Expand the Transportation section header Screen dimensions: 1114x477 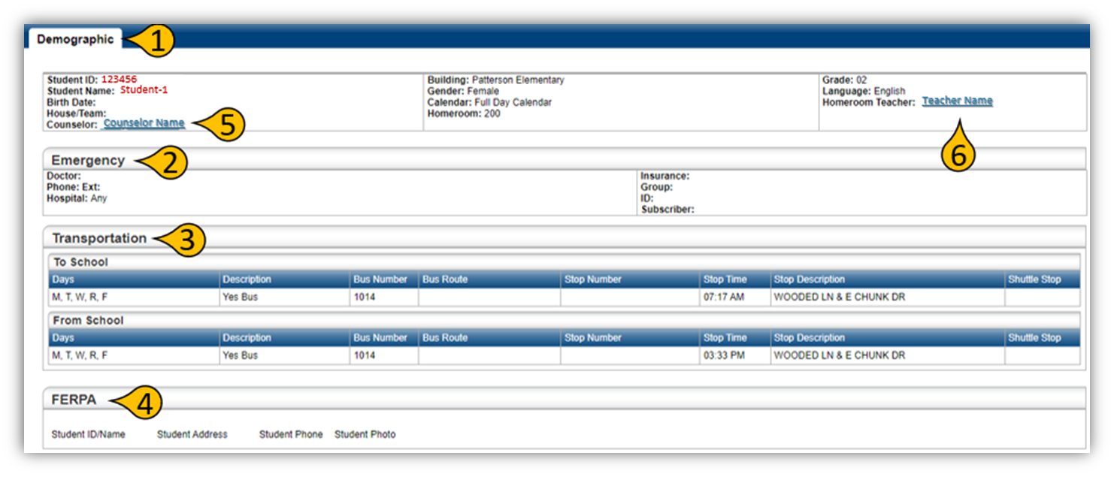click(99, 238)
